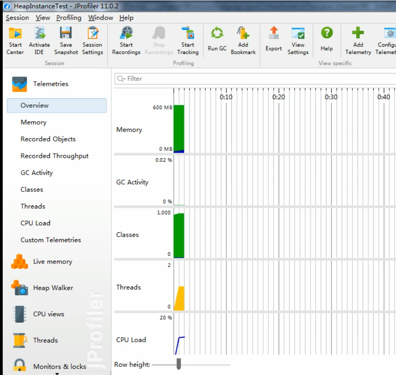Screen dimensions: 396x375
Task: Select CPU Load in the sidebar
Action: coord(35,223)
